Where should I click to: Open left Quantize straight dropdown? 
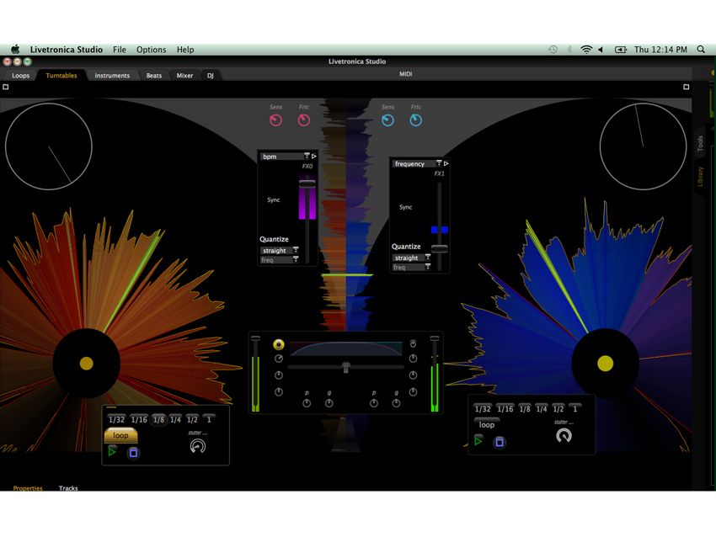pos(280,251)
